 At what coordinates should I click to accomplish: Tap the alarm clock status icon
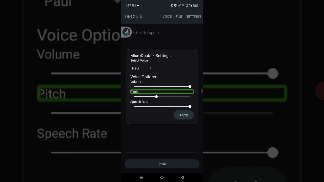click(x=175, y=5)
